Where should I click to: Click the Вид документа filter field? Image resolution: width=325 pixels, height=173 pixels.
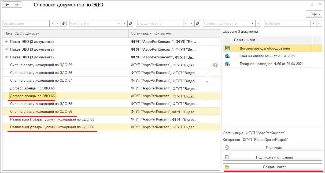tap(160, 23)
